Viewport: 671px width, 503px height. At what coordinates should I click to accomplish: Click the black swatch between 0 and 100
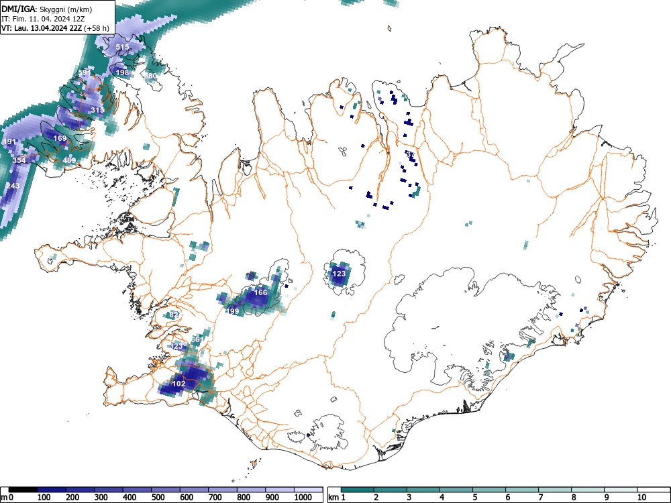point(23,490)
